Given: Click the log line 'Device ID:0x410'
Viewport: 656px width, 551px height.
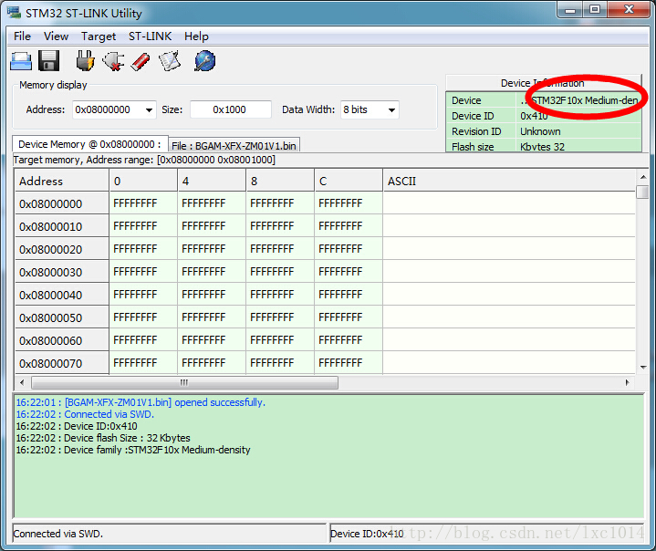Looking at the screenshot, I should [x=77, y=426].
